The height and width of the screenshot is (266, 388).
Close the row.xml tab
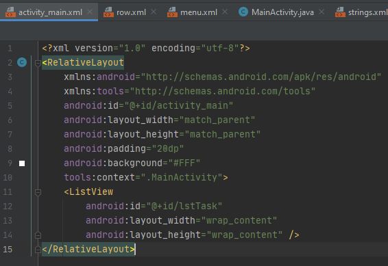154,12
